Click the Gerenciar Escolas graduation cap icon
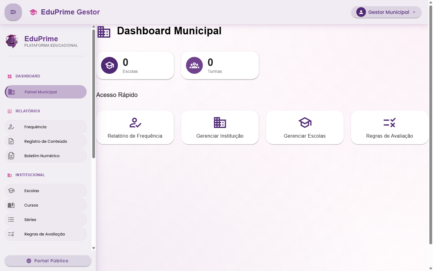 coord(305,123)
